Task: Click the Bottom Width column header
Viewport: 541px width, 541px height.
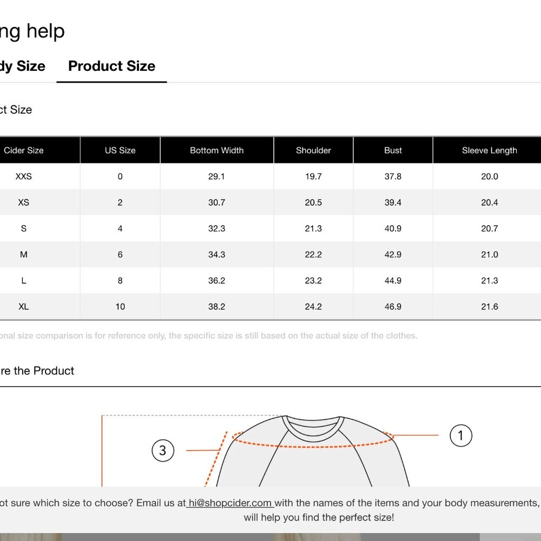Action: pyautogui.click(x=217, y=150)
